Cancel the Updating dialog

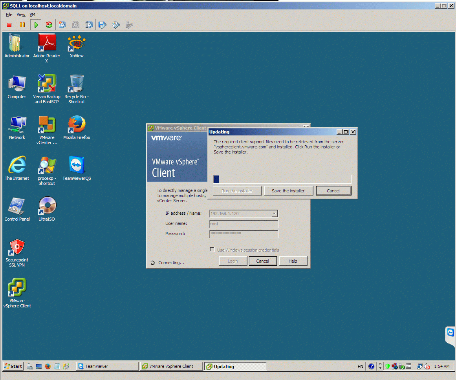click(x=333, y=191)
